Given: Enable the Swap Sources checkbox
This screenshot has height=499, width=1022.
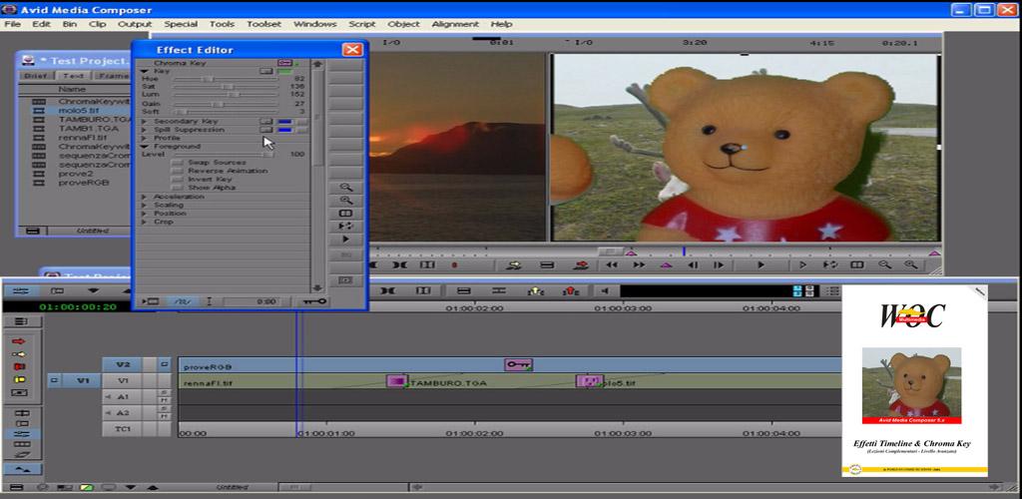Looking at the screenshot, I should click(x=178, y=162).
